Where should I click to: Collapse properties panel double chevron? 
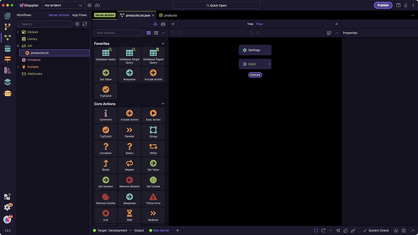coord(337,24)
